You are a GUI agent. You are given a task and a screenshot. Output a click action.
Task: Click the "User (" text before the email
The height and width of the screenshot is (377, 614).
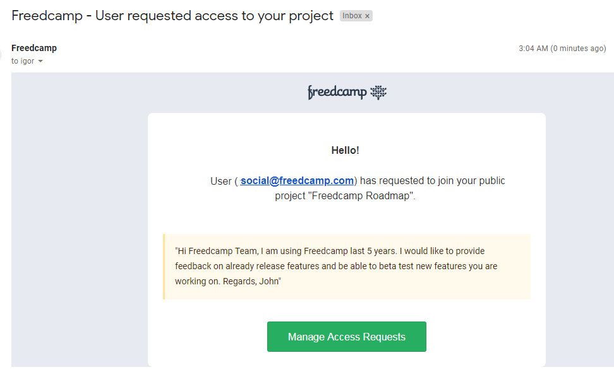[223, 181]
